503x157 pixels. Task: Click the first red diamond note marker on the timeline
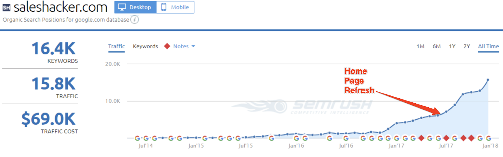[421, 138]
